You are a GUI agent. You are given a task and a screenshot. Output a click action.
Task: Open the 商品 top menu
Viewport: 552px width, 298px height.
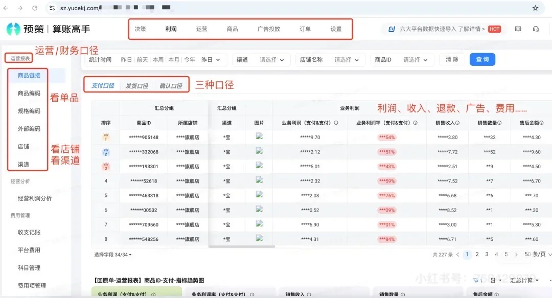click(x=232, y=29)
